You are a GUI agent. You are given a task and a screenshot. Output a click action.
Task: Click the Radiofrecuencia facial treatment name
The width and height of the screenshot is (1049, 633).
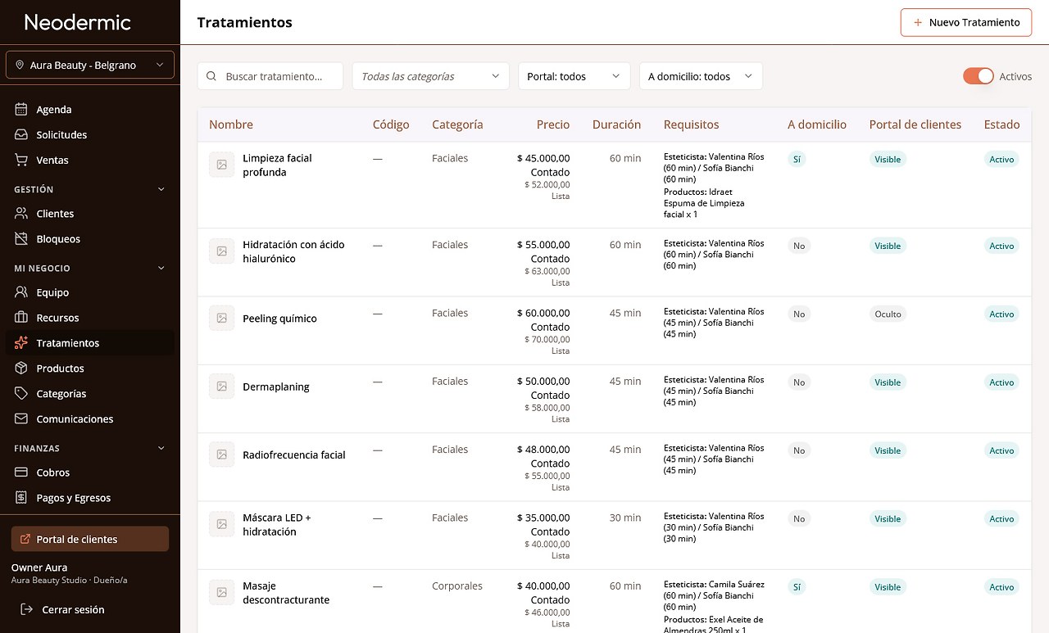pos(294,455)
